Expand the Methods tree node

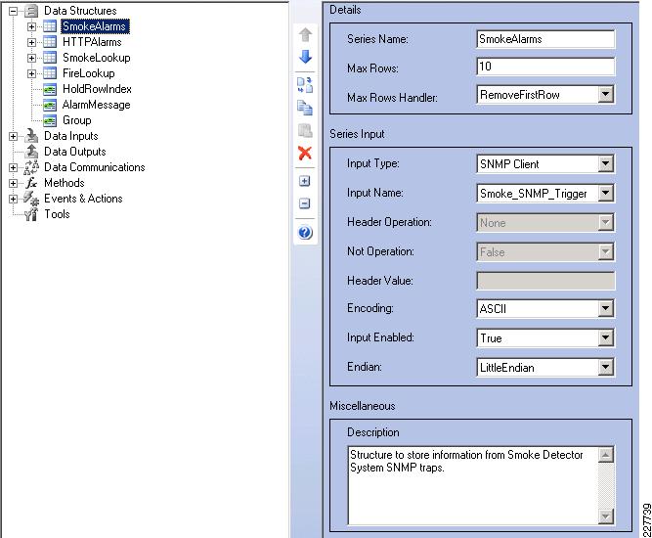14,184
